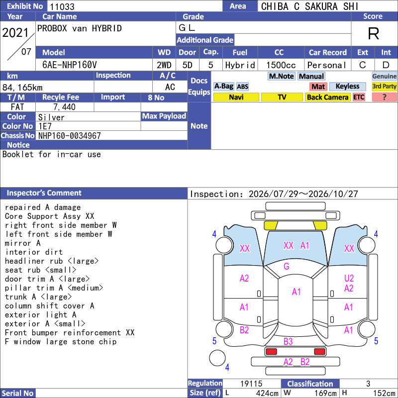Click the Manual document badge
This screenshot has width=398, height=398.
[x=311, y=76]
